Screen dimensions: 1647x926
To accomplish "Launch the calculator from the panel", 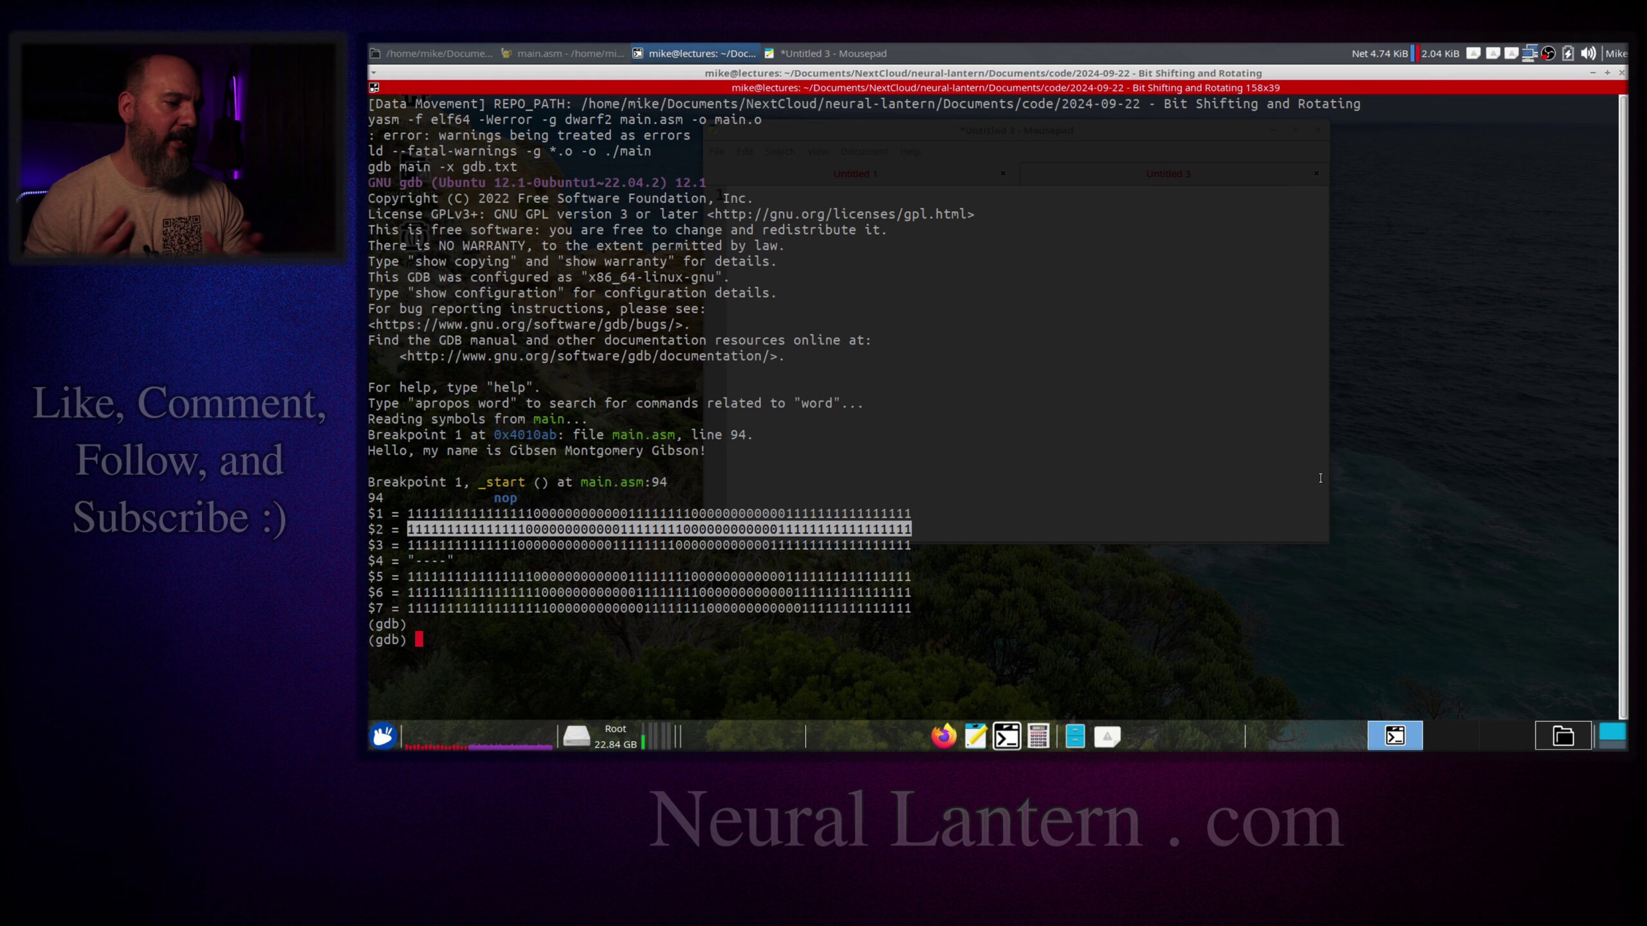I will click(1038, 736).
